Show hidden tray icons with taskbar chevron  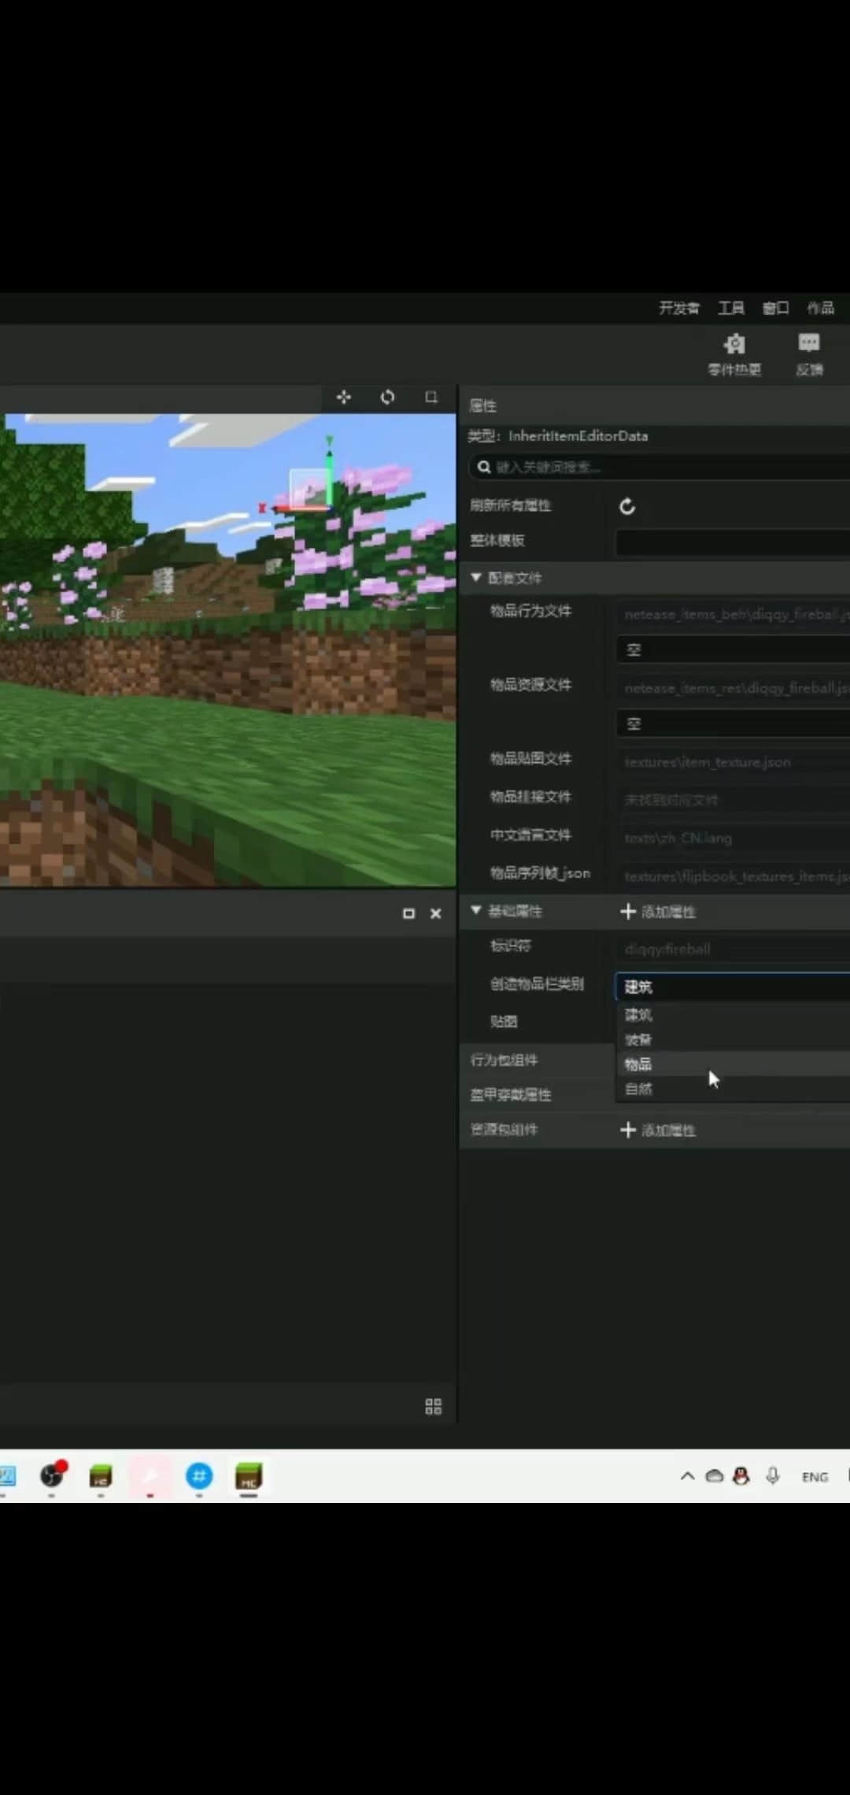coord(687,1476)
